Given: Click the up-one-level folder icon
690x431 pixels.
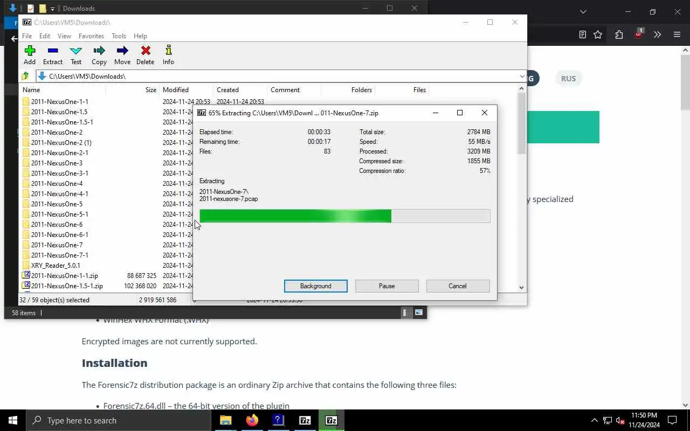Looking at the screenshot, I should click(25, 76).
